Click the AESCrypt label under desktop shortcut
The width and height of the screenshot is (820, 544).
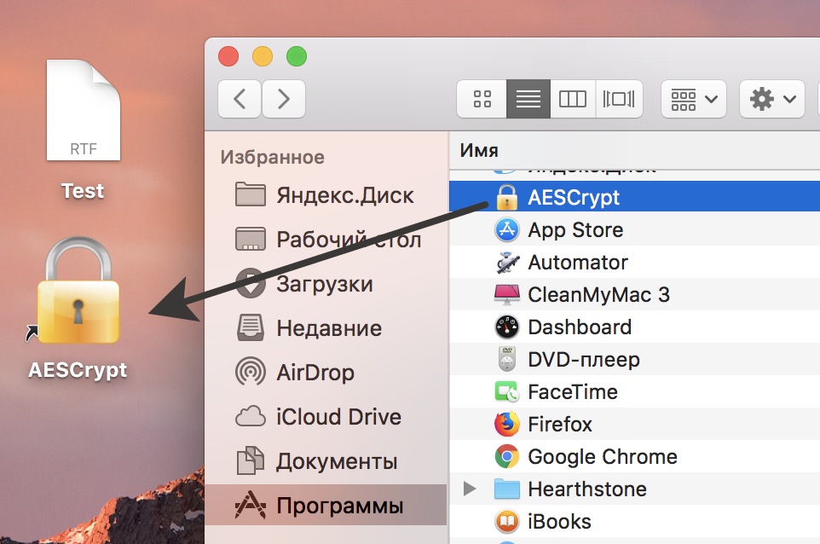[x=78, y=370]
